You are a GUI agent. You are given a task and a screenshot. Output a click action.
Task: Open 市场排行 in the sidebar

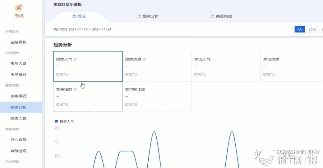(x=19, y=75)
